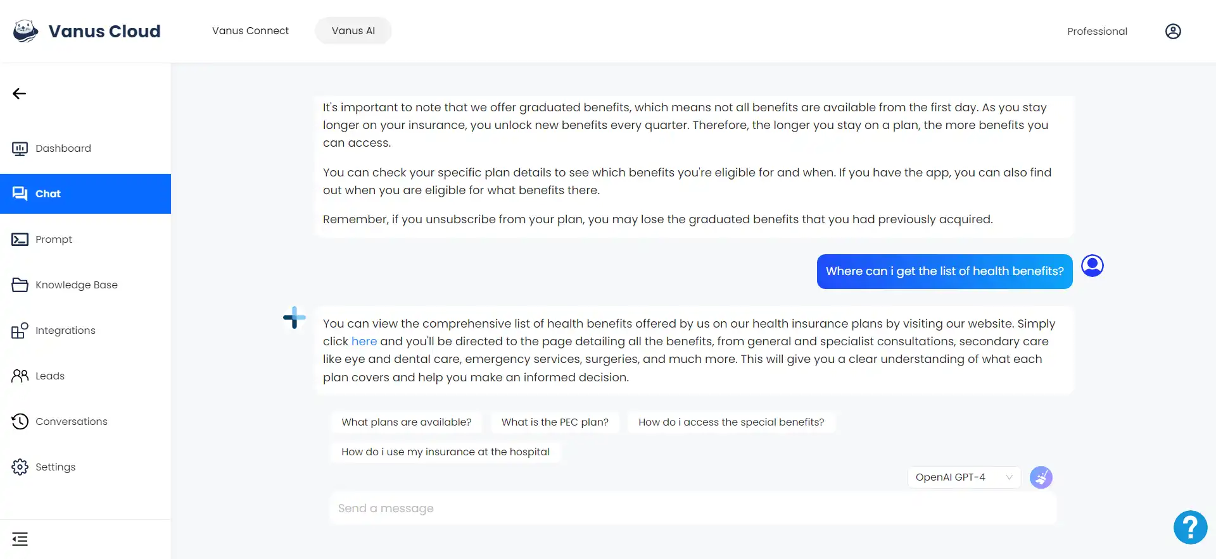Open the help question mark button
The height and width of the screenshot is (559, 1216).
point(1190,527)
